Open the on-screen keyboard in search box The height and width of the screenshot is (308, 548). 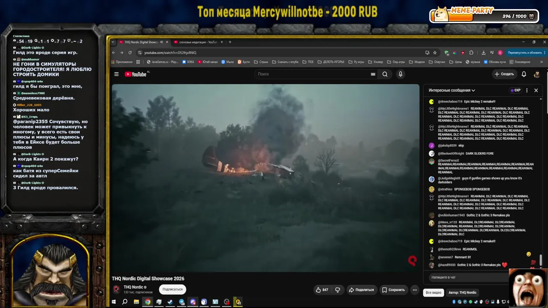(x=373, y=74)
